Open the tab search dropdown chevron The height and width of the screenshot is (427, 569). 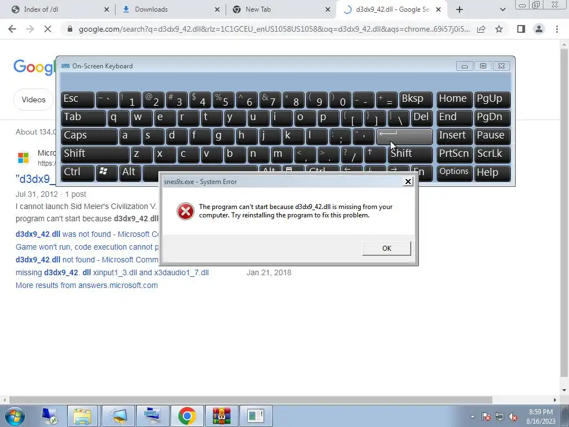tap(502, 9)
